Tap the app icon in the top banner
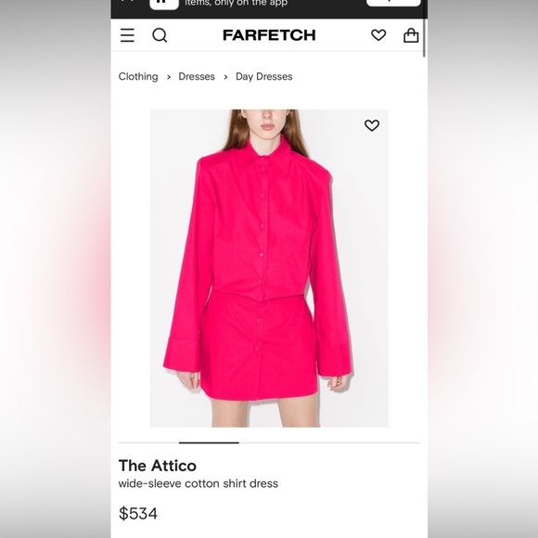 164,4
